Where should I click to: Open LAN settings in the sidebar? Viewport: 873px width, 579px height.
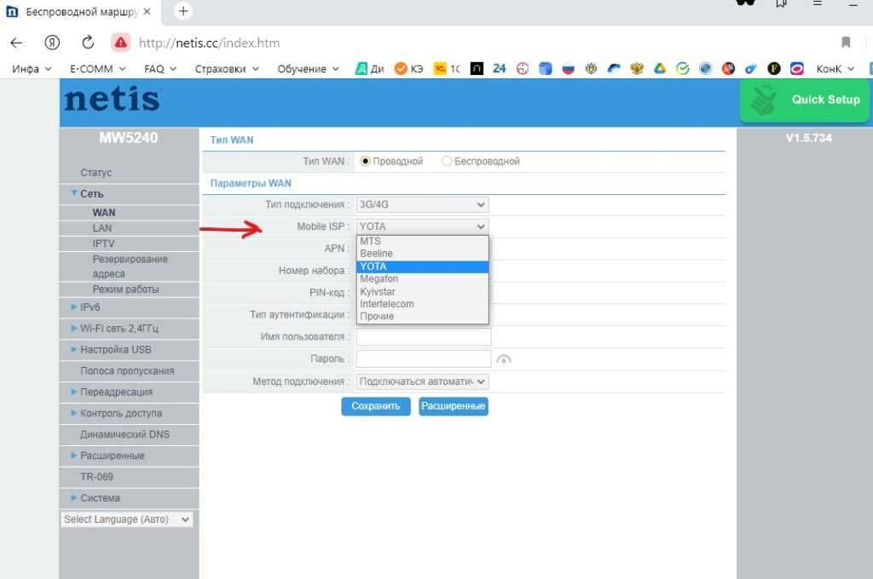coord(102,228)
